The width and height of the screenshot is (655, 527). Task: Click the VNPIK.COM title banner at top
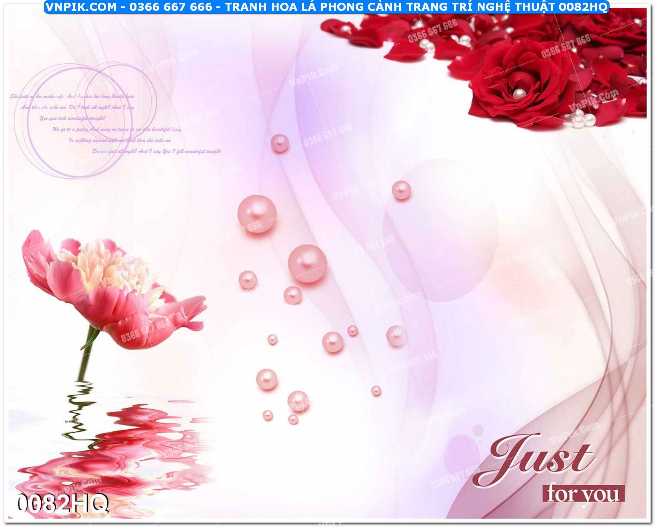pyautogui.click(x=327, y=7)
